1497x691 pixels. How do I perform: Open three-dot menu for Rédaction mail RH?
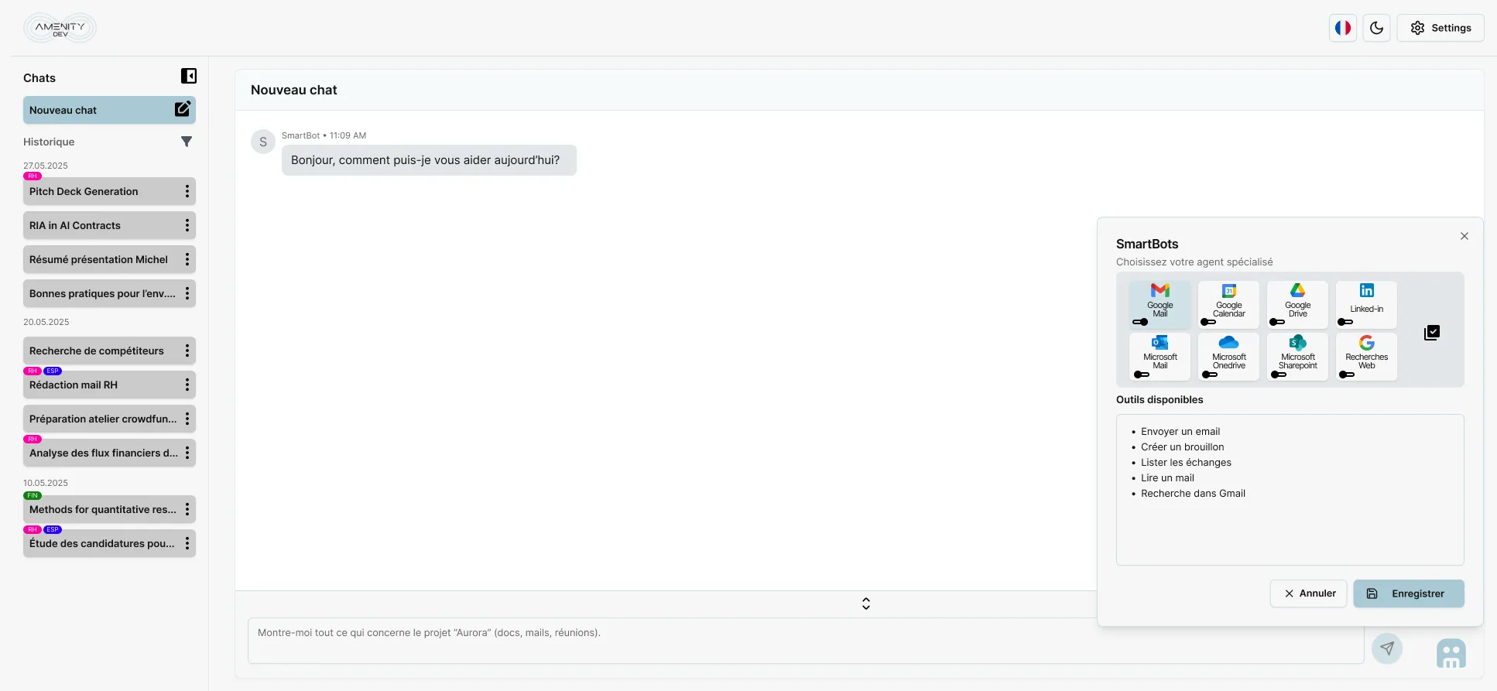click(187, 385)
